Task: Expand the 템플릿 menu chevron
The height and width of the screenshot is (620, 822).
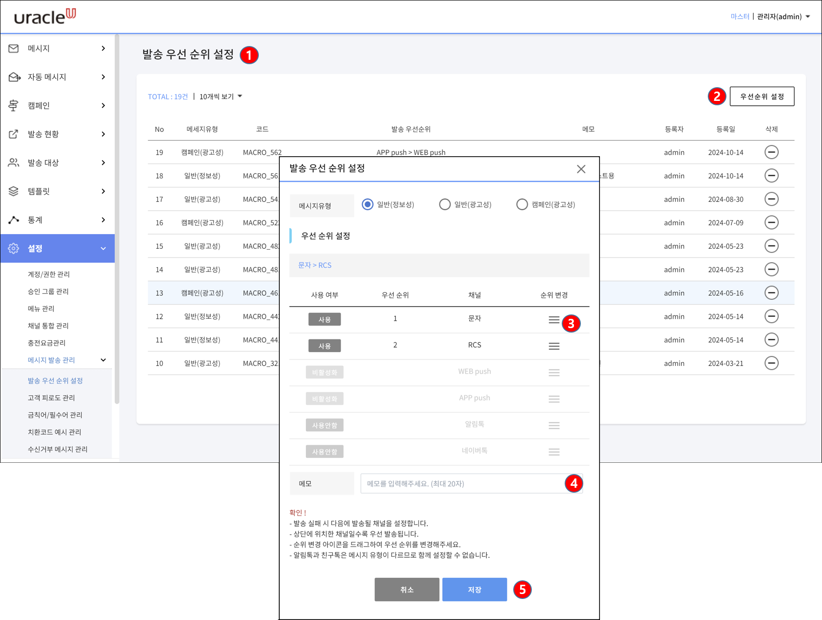Action: (x=103, y=191)
